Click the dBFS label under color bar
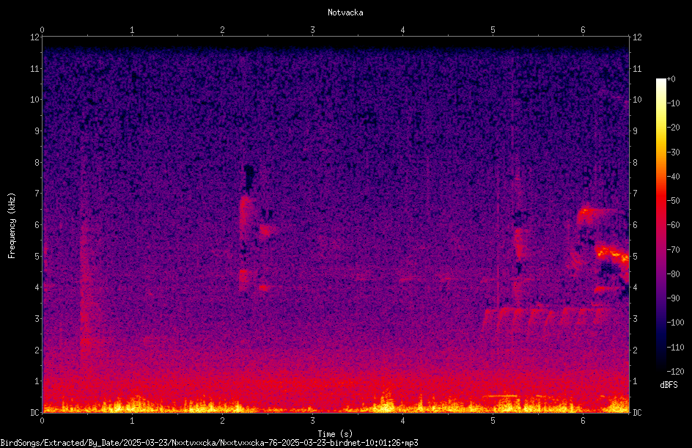Image resolution: width=692 pixels, height=448 pixels. [669, 385]
